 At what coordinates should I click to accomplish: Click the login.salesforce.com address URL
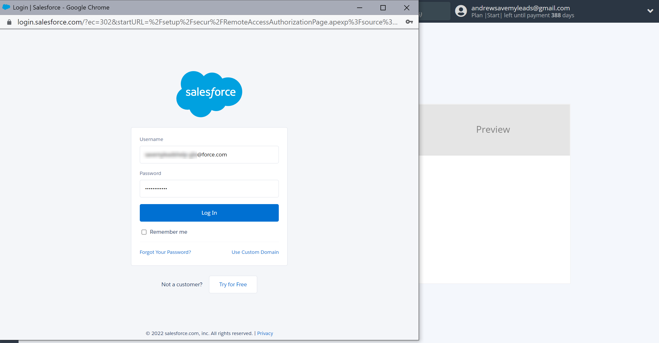(x=207, y=22)
